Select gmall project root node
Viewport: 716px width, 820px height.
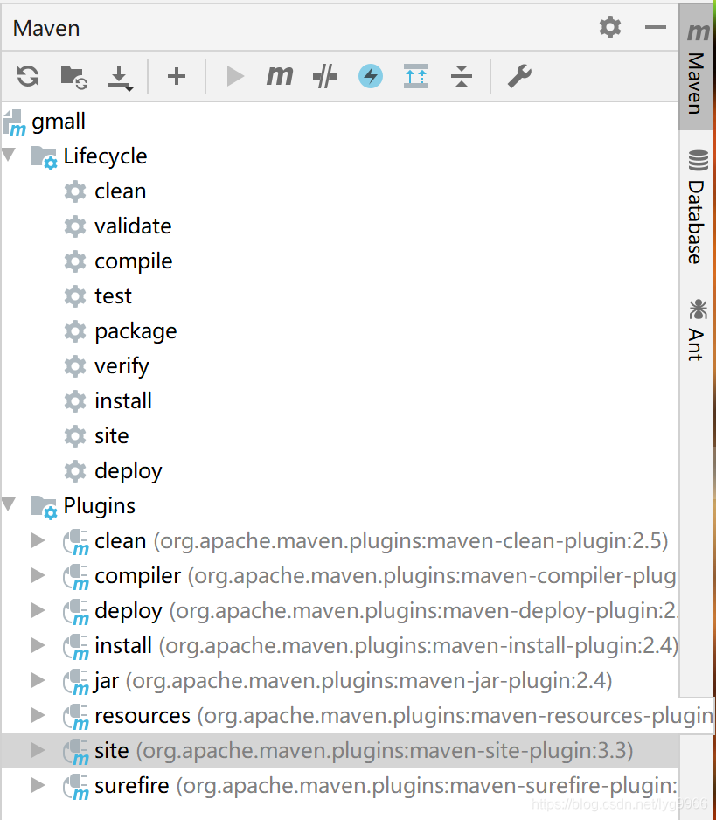[x=58, y=122]
